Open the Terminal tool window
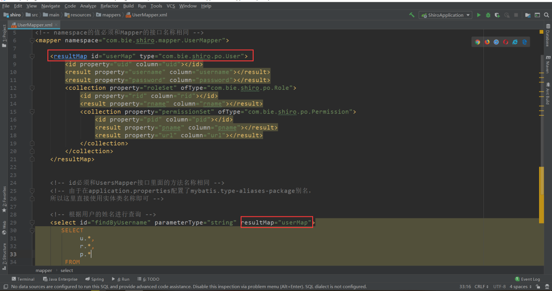 tap(23, 279)
